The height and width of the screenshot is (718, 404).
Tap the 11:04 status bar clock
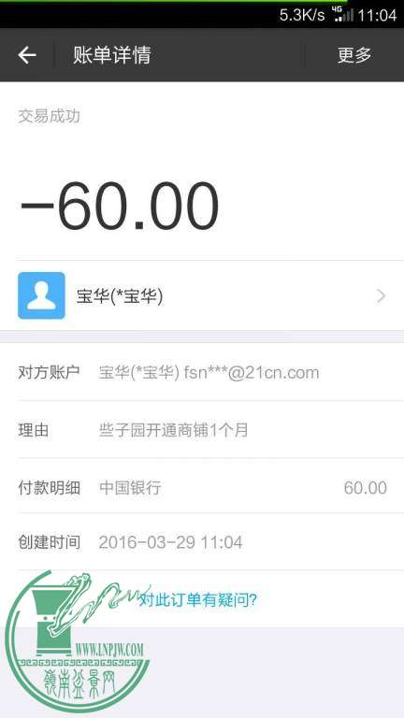click(377, 15)
